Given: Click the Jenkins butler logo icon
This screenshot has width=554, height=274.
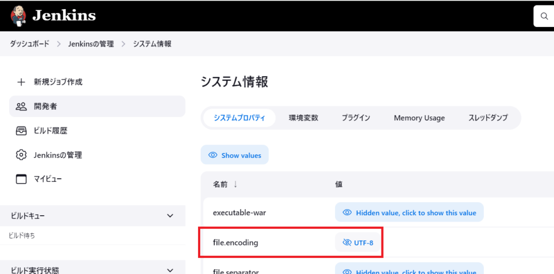Looking at the screenshot, I should coord(18,16).
